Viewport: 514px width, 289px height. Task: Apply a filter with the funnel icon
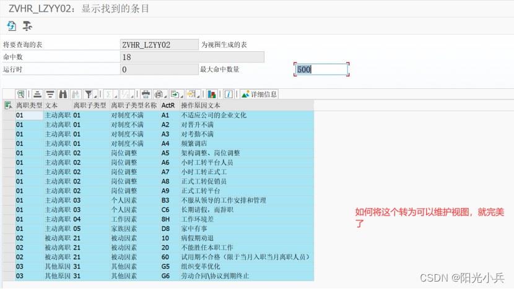tap(88, 94)
